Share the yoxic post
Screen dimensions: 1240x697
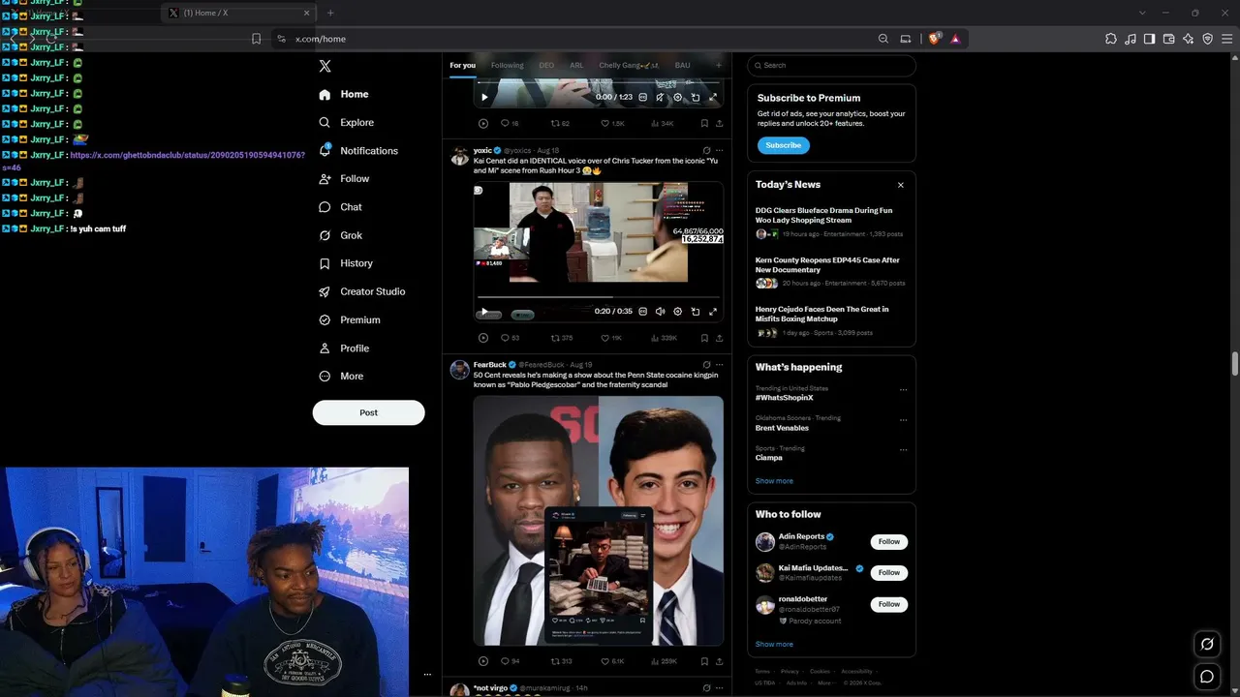pos(719,338)
